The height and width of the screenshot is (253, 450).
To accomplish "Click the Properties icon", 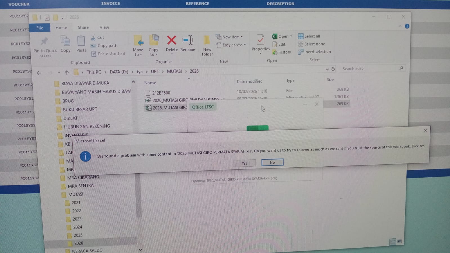I will (261, 40).
